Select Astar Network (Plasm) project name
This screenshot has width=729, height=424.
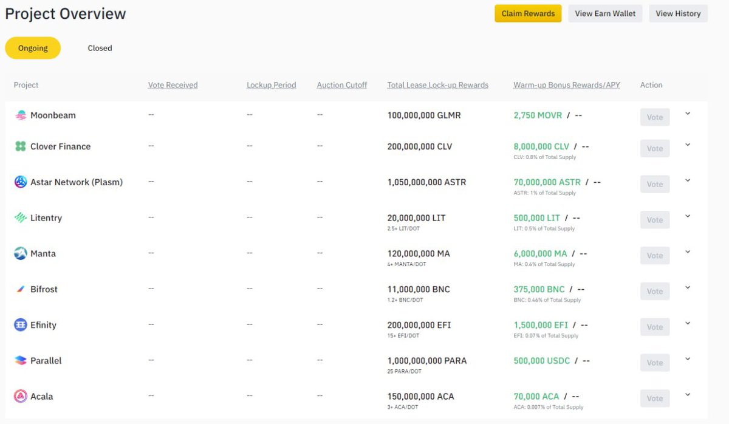point(77,182)
